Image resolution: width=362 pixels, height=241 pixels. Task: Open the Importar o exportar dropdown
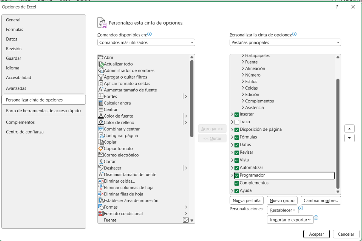pos(290,220)
